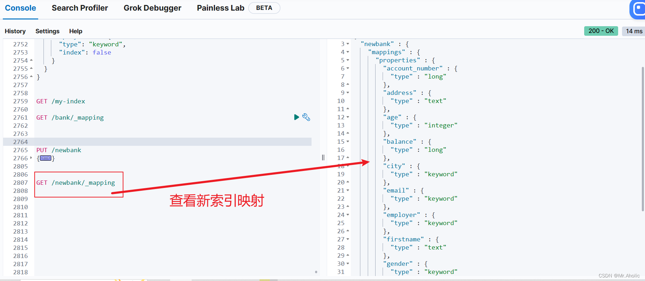Click "account_number" in the response
Screen dimensions: 645x281
[x=413, y=68]
